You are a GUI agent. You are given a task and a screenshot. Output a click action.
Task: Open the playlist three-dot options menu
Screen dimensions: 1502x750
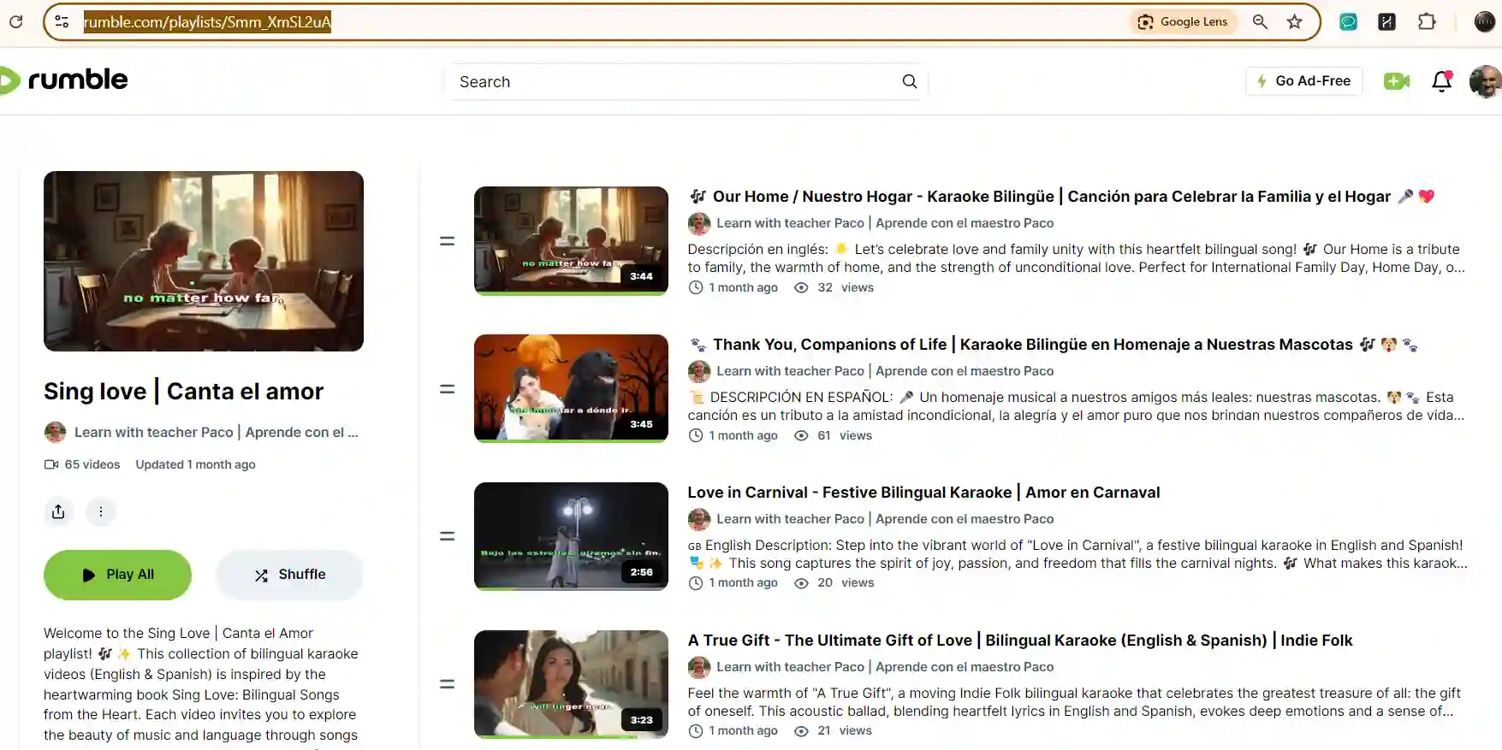(101, 511)
